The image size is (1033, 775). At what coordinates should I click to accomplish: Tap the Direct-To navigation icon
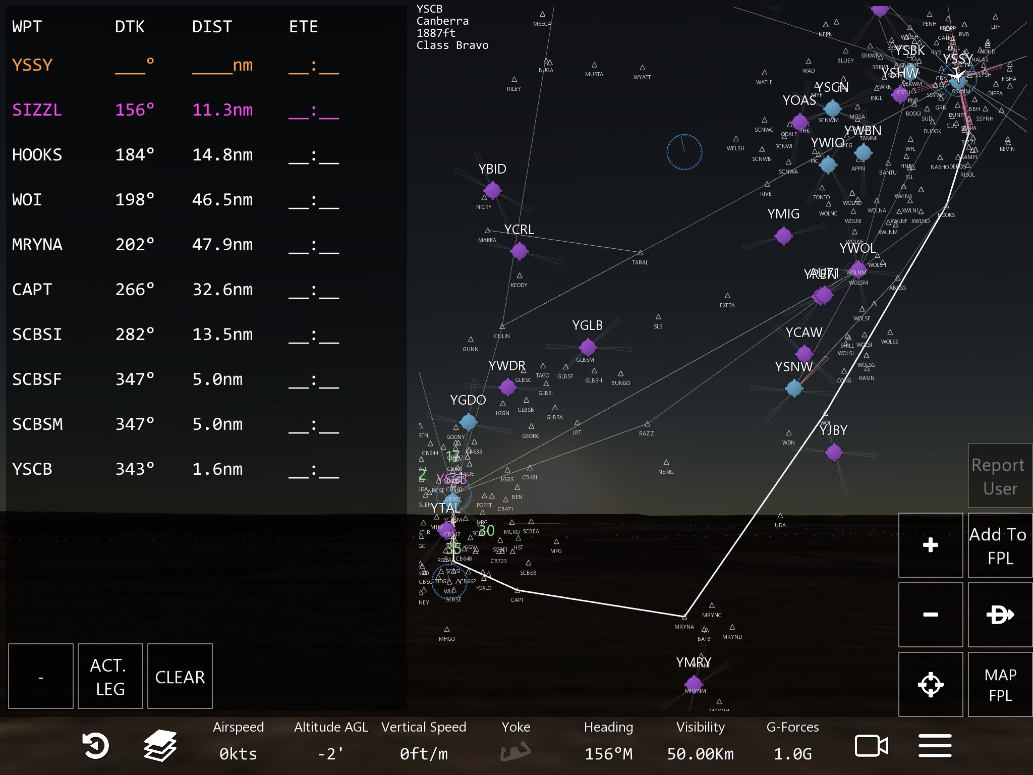tap(1000, 615)
